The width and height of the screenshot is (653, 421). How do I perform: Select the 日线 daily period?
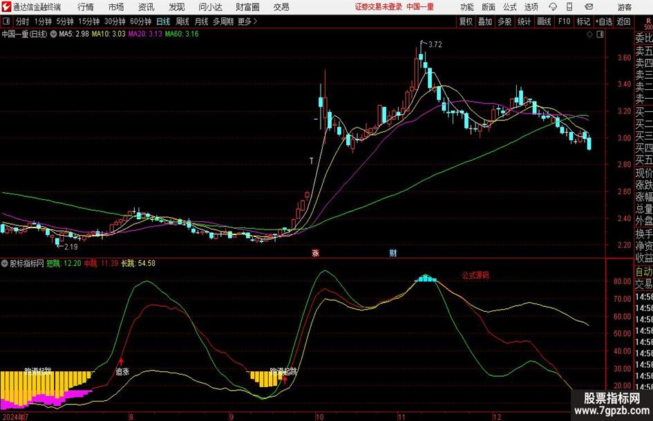(x=163, y=21)
